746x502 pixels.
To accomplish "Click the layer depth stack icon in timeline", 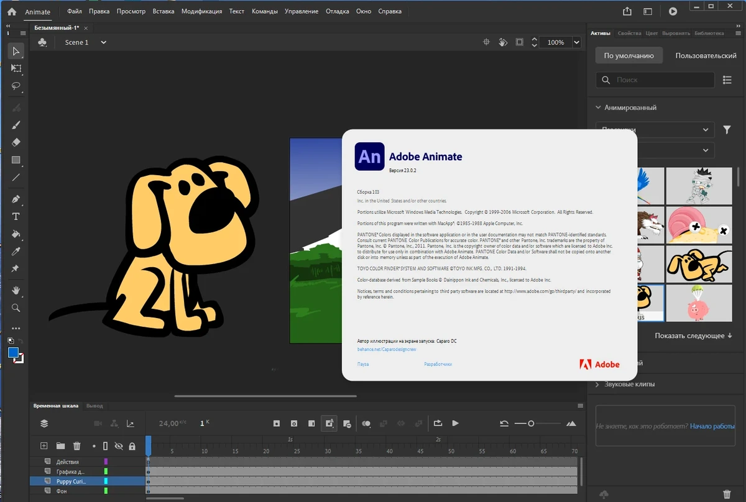I will pyautogui.click(x=44, y=424).
